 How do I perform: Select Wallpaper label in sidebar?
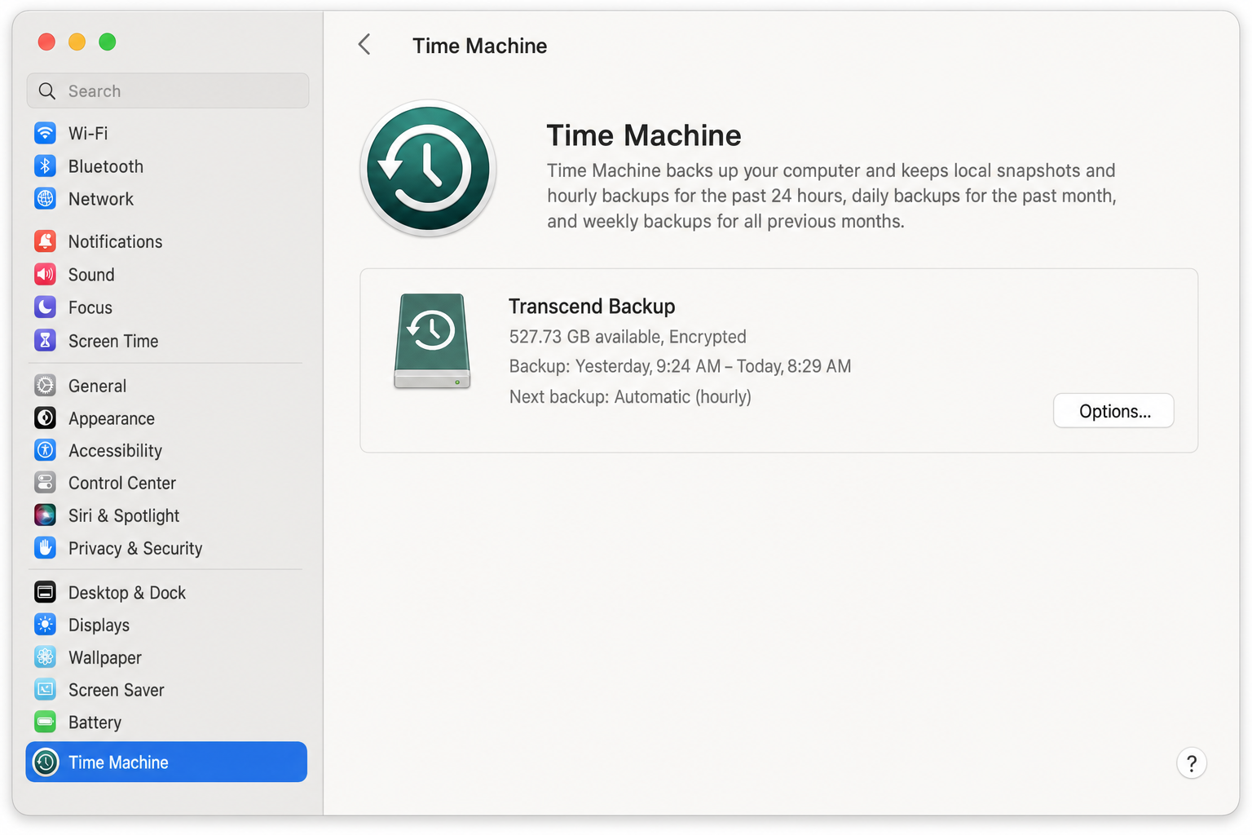click(105, 658)
